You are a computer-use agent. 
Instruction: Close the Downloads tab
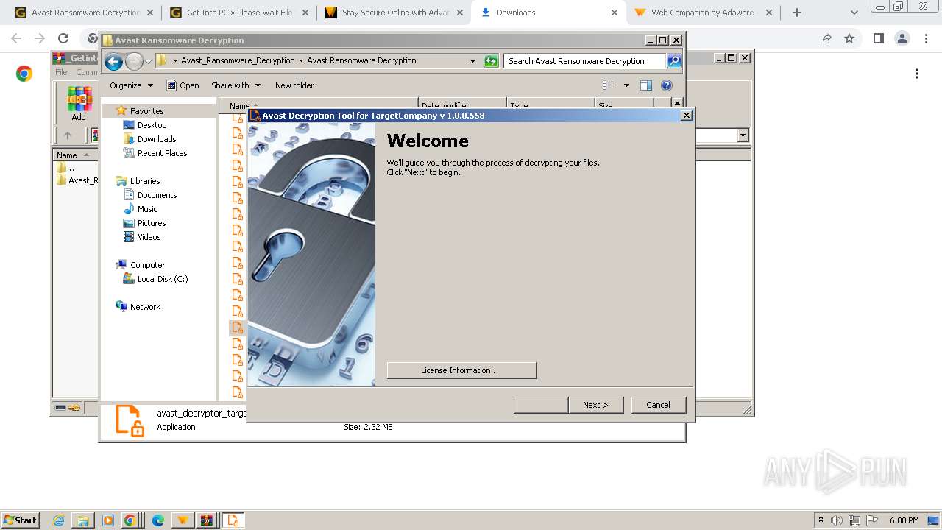(615, 13)
